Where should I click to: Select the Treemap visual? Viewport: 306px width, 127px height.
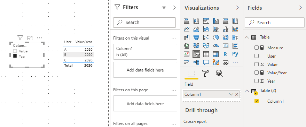coord(235,37)
